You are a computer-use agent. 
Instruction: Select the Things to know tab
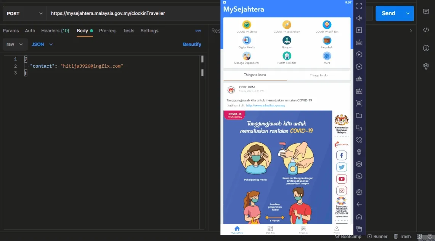255,75
